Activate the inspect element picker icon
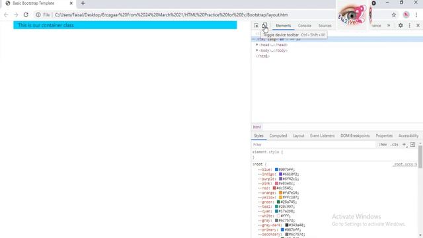 click(256, 26)
